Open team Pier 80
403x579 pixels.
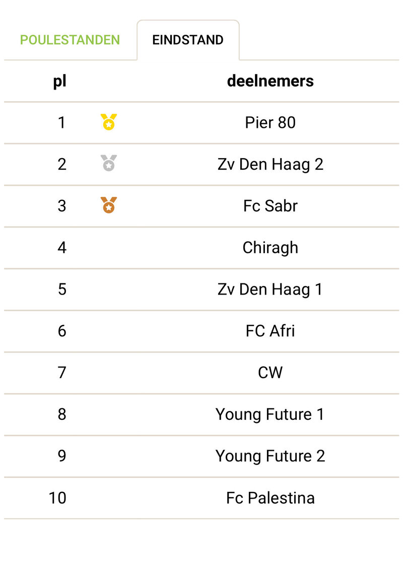271,122
